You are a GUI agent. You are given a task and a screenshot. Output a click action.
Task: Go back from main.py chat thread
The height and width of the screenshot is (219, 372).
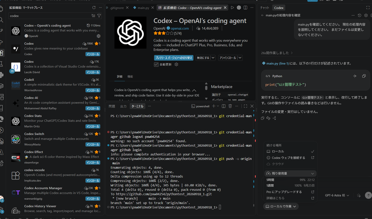[262, 15]
